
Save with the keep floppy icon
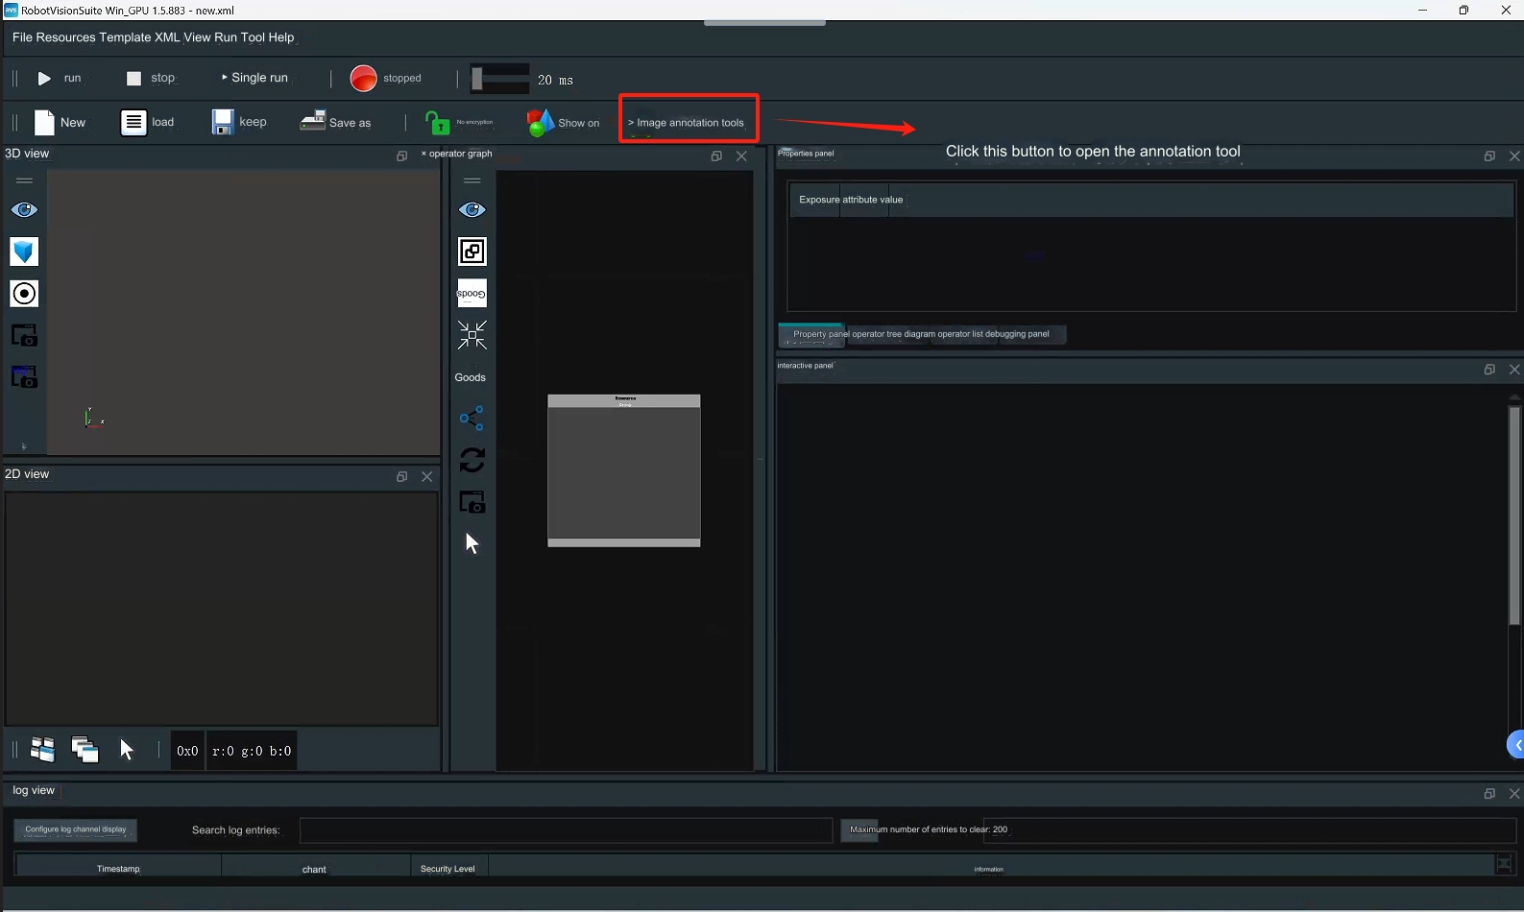tap(223, 122)
